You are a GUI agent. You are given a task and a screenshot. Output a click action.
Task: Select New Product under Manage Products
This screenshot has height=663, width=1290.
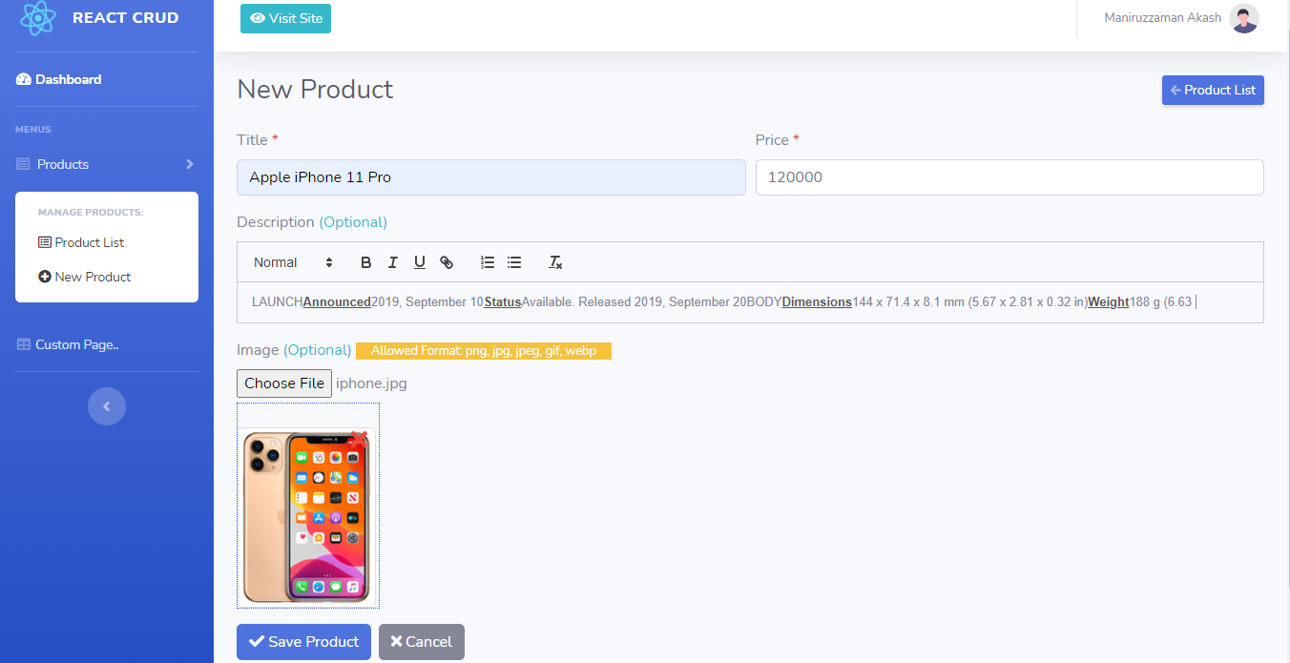tap(92, 277)
